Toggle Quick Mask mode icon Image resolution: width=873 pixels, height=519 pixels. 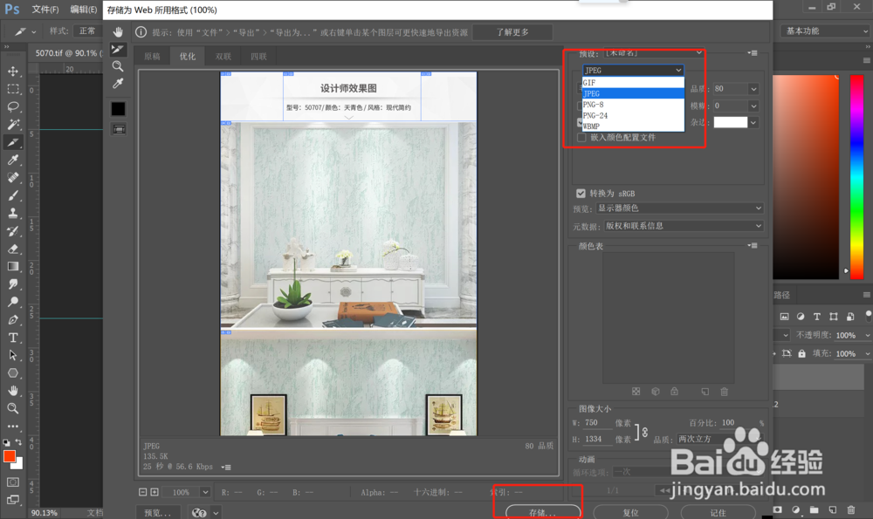click(13, 482)
